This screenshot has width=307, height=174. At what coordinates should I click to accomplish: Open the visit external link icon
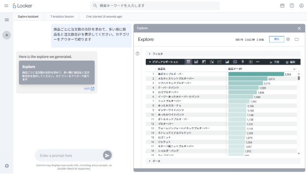tap(92, 89)
